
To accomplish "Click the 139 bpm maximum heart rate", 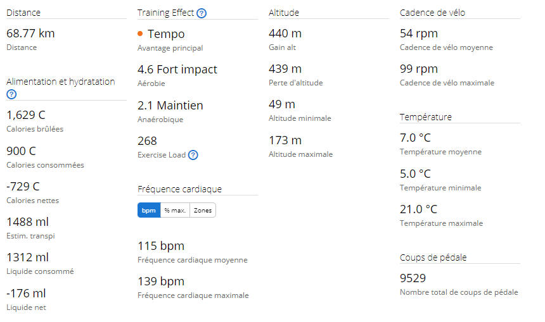I will point(161,281).
